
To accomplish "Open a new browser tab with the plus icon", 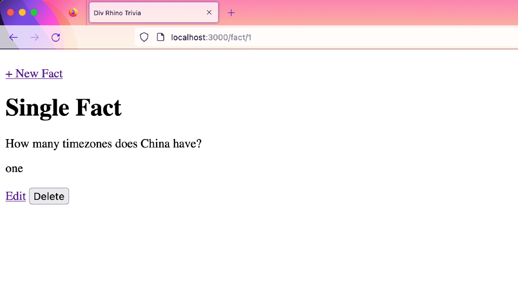I will [231, 12].
